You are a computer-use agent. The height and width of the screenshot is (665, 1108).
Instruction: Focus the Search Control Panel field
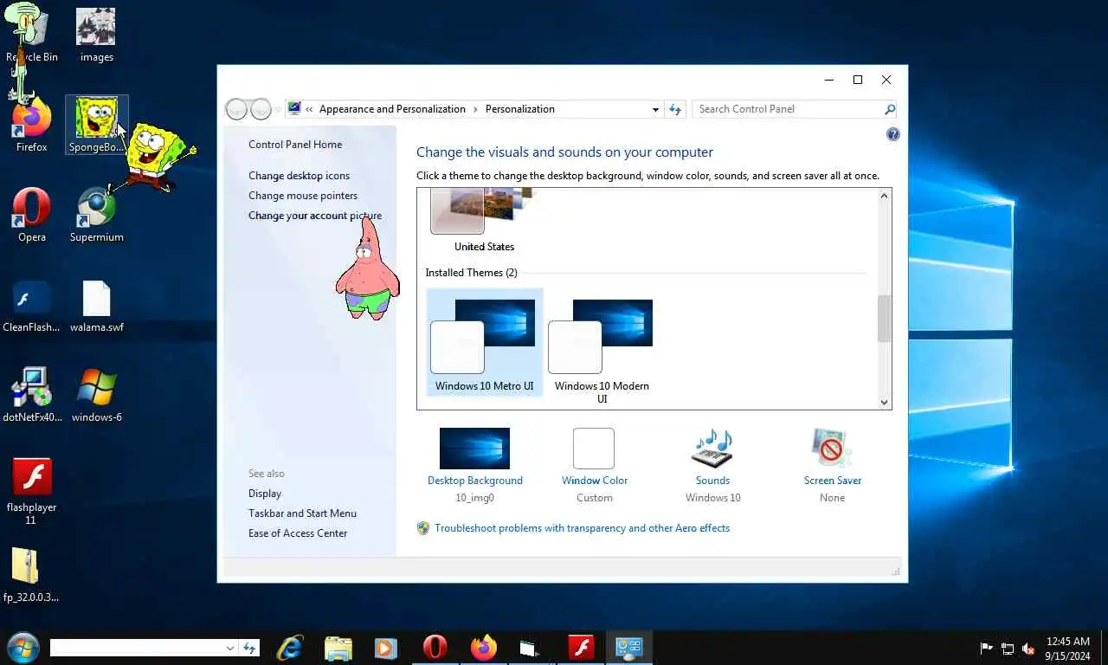point(788,109)
